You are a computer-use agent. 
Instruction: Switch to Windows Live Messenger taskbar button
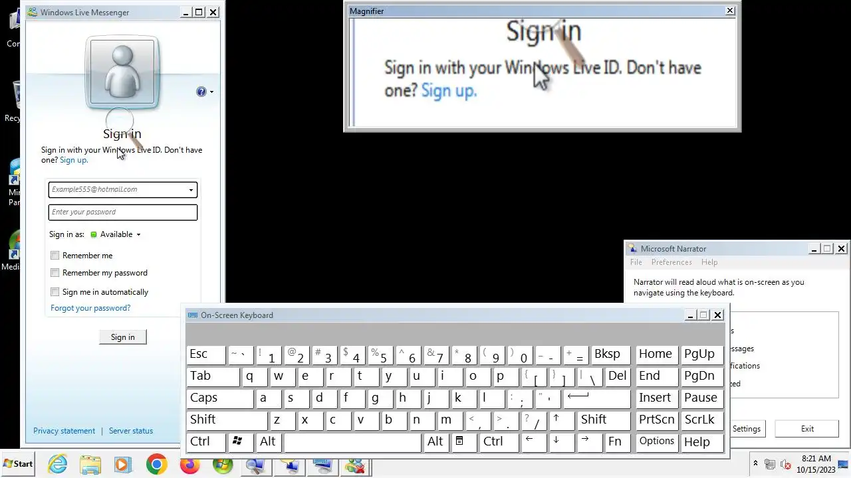(x=356, y=465)
